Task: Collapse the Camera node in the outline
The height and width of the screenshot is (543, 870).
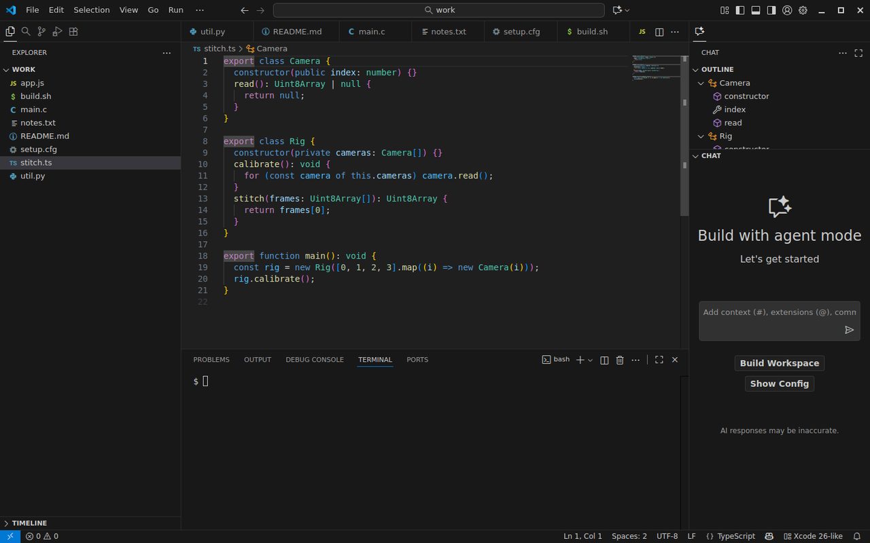Action: click(x=701, y=83)
